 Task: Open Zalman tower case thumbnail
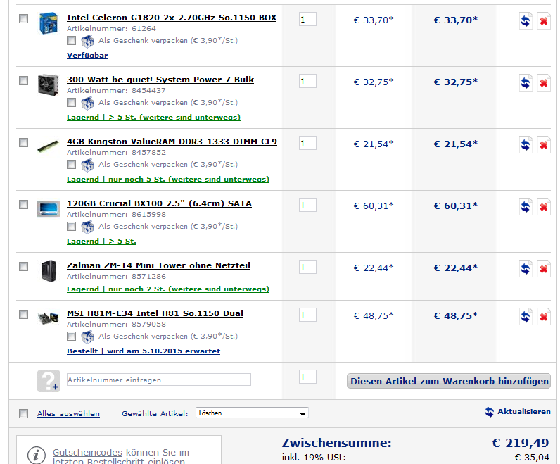tap(49, 271)
